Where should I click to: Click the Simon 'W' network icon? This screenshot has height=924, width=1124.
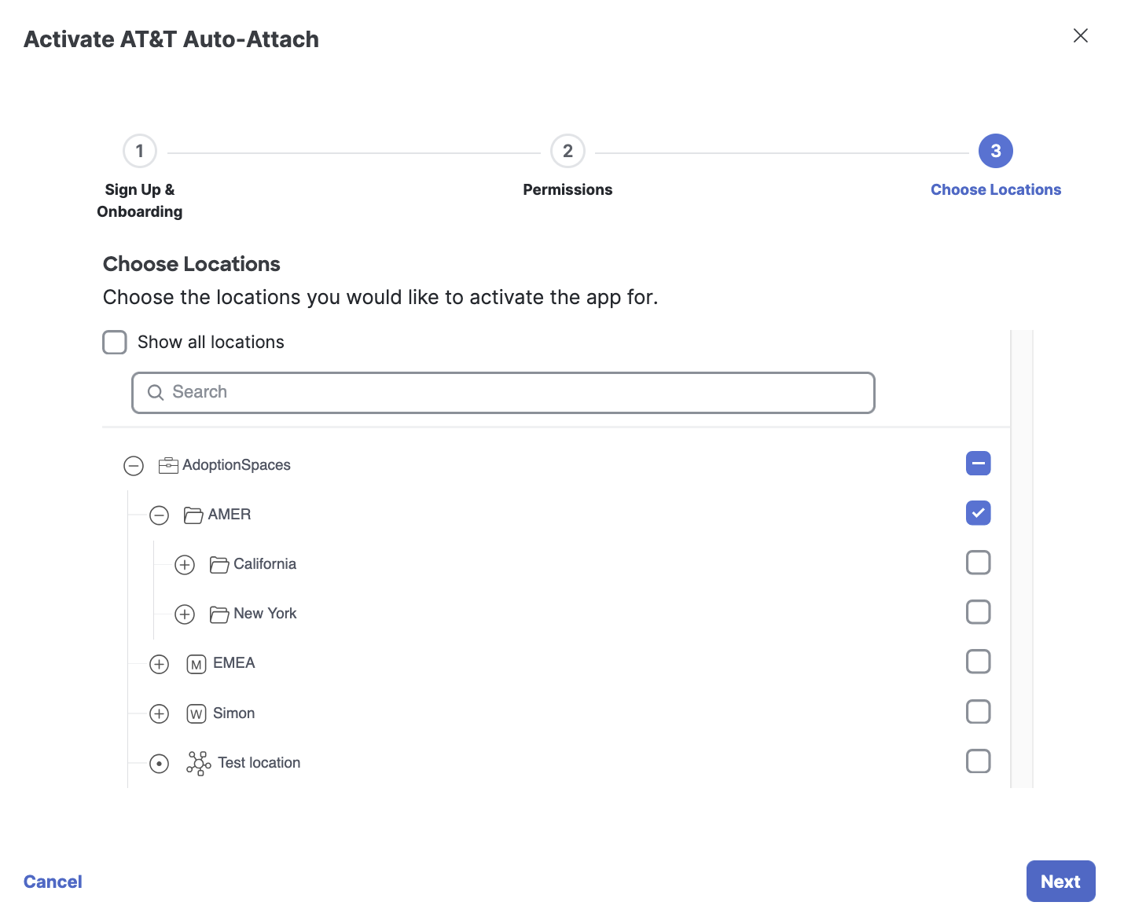(197, 713)
